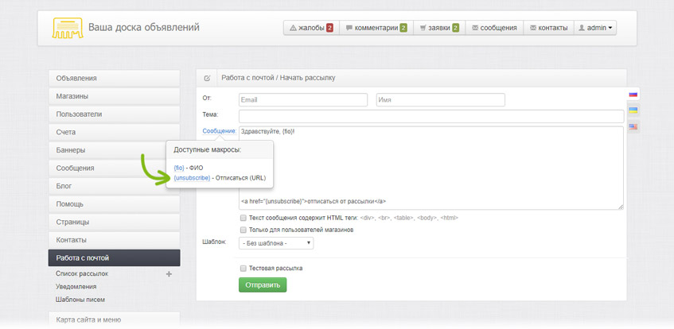Image resolution: width=674 pixels, height=329 pixels.
Task: Open Шаблоны писем submenu link
Action: [80, 300]
